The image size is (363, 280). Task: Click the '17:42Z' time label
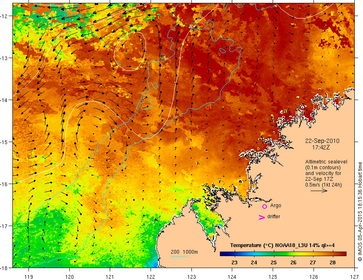point(321,147)
